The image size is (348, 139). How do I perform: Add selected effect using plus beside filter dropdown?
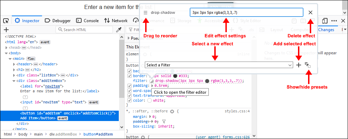pos(299,65)
